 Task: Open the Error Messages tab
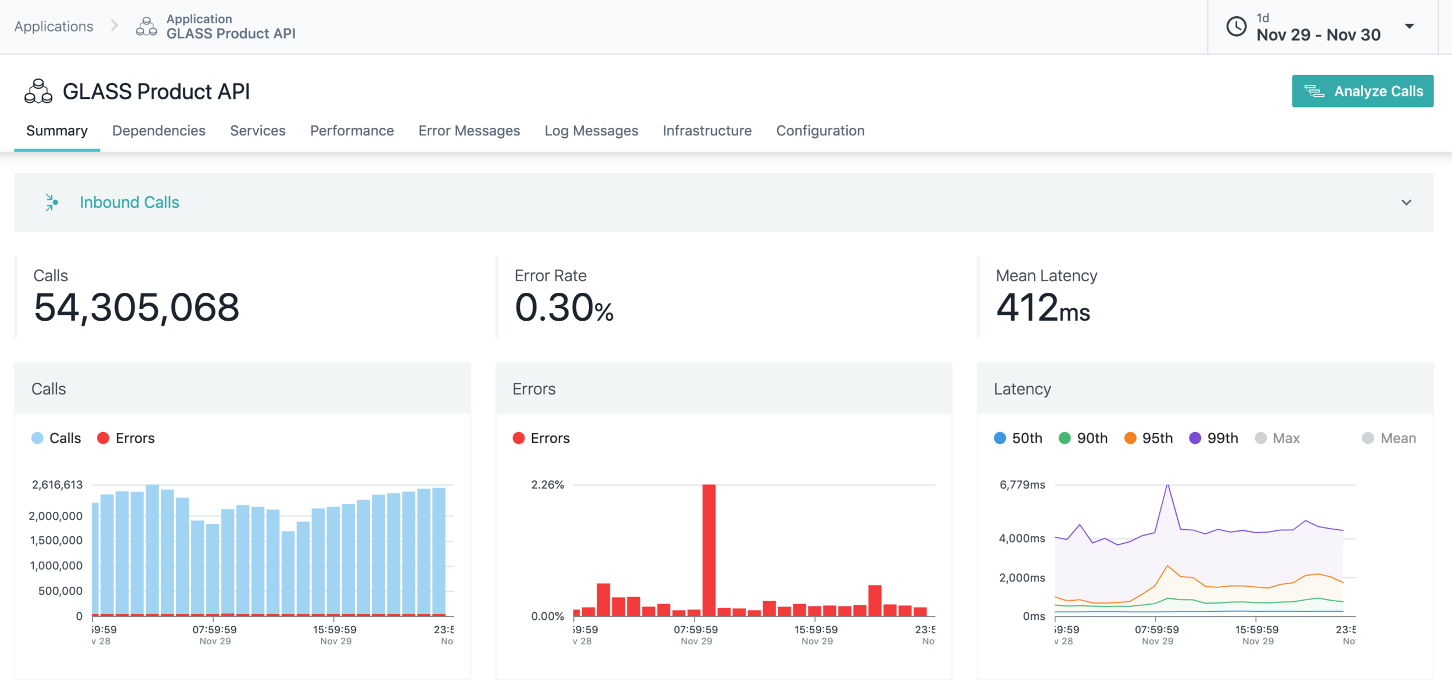click(469, 131)
